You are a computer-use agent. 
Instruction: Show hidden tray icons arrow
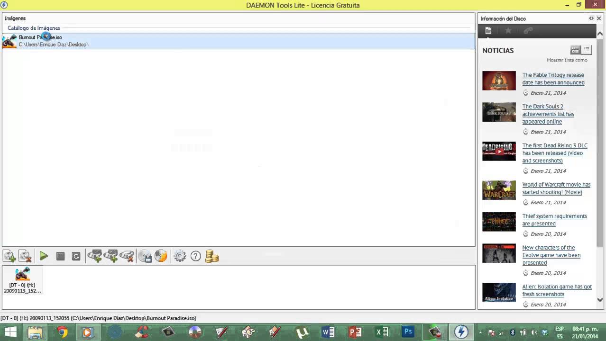tap(480, 332)
